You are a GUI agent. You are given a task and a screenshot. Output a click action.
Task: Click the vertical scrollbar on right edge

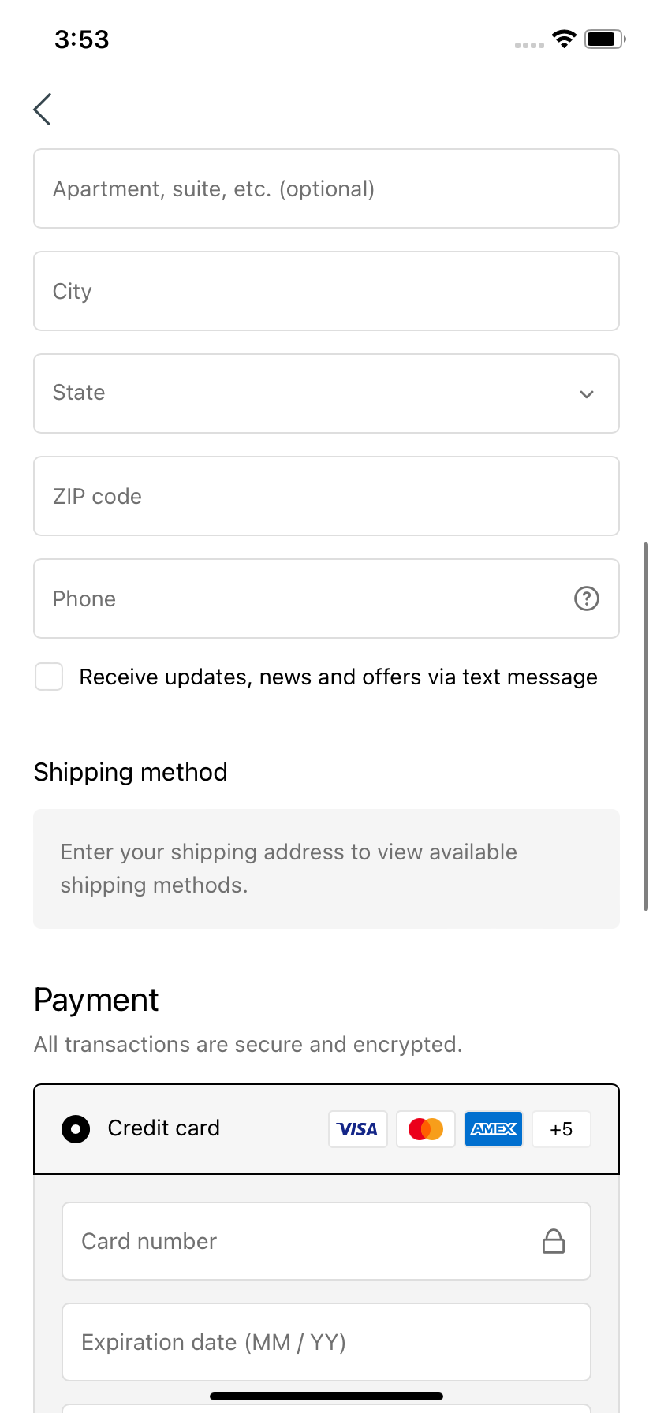click(x=646, y=726)
